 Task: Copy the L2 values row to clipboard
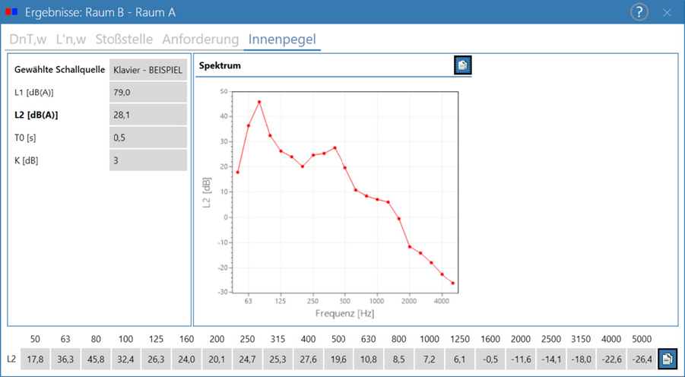pos(667,359)
